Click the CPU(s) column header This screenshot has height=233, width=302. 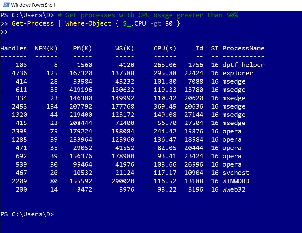pyautogui.click(x=165, y=49)
